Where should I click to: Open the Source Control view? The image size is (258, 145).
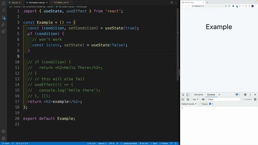pos(4,17)
